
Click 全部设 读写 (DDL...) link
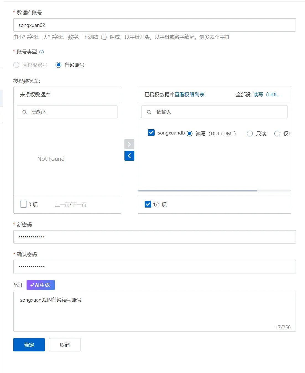[x=267, y=95]
